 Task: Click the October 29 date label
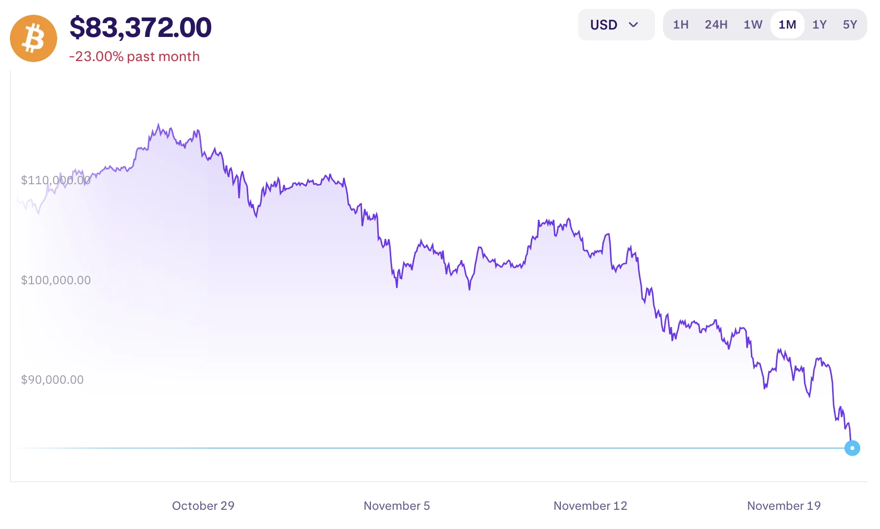(203, 506)
